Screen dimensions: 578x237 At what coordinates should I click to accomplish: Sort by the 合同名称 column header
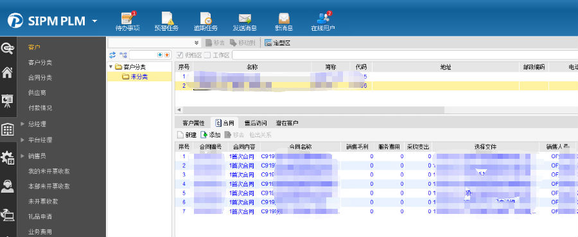[x=300, y=147]
